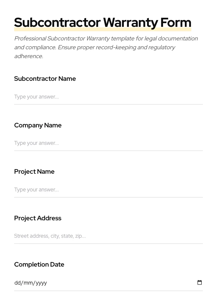Click the Completion Date heading
The height and width of the screenshot is (302, 217).
pos(39,265)
